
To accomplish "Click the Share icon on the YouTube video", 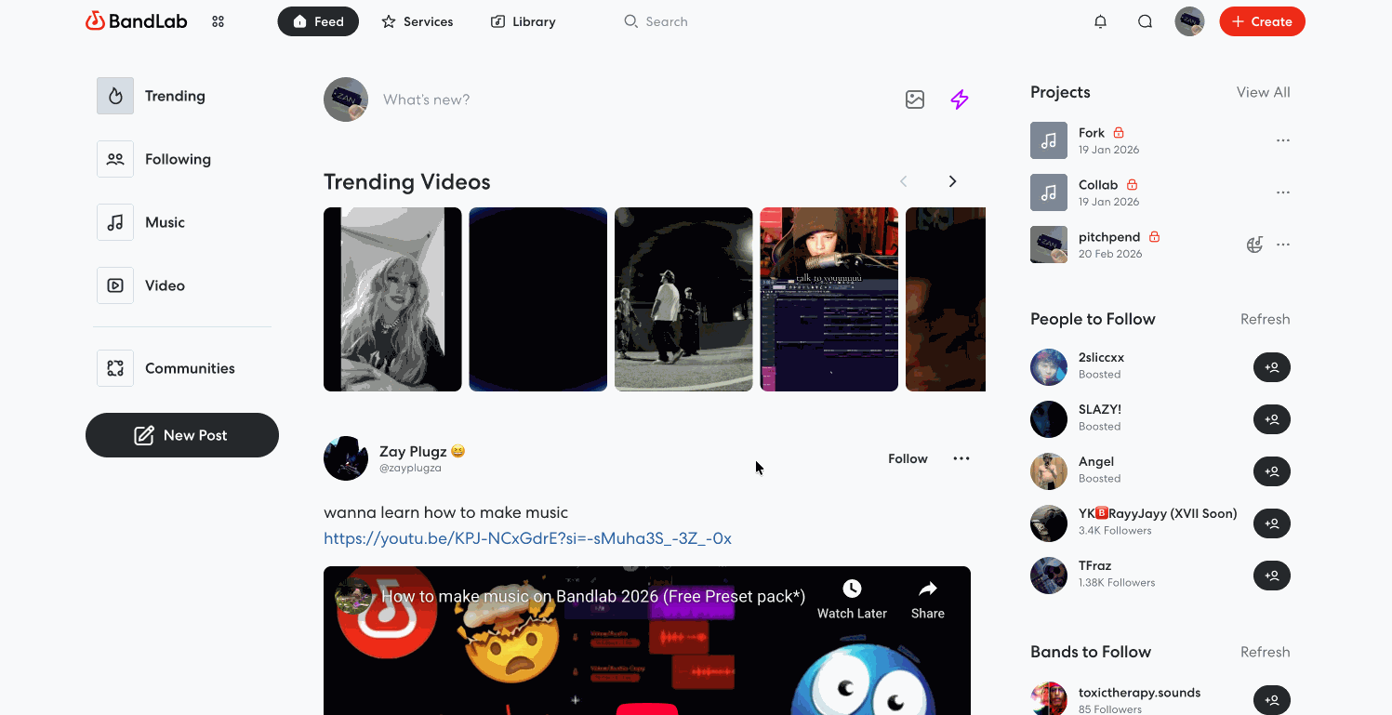I will (927, 589).
